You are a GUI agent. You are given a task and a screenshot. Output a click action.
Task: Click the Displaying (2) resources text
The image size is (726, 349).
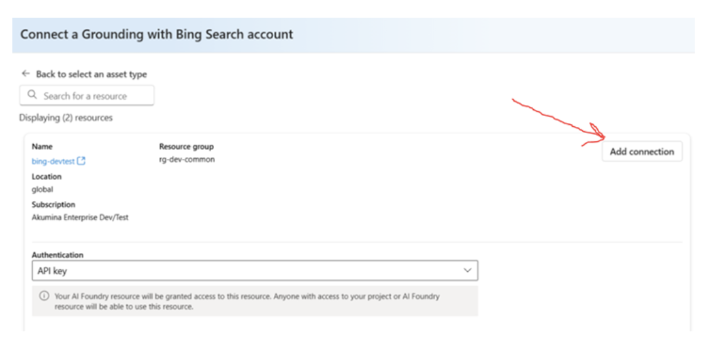click(x=66, y=117)
